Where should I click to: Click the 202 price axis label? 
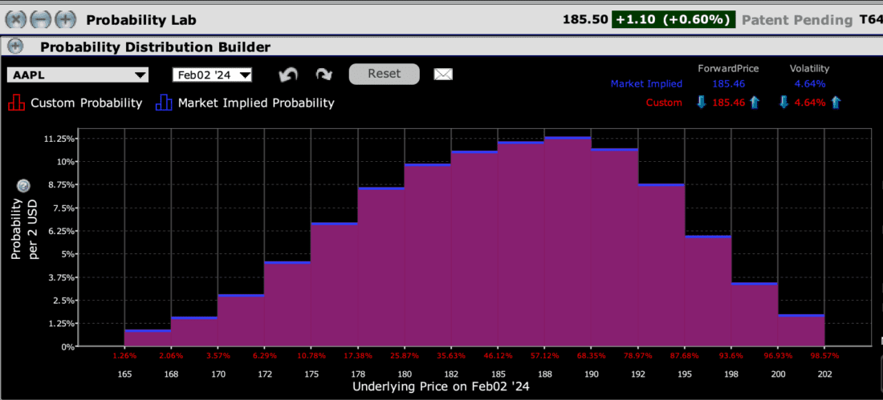[824, 374]
